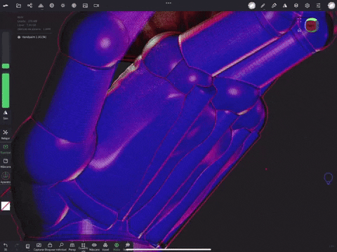Click the last bottom toolbar icon
The image size is (337, 252).
click(x=128, y=246)
